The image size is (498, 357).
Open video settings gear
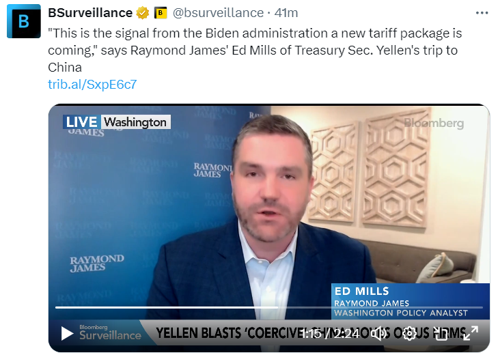[409, 334]
